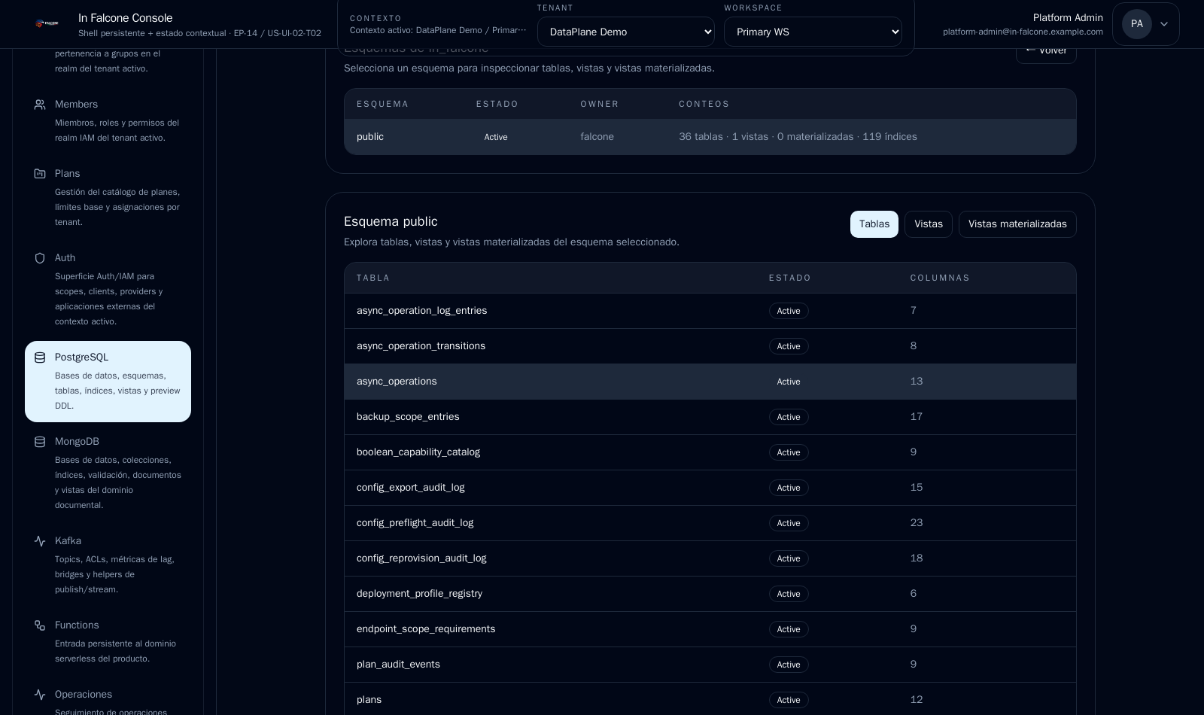
Task: Click the Members people icon
Action: (40, 105)
